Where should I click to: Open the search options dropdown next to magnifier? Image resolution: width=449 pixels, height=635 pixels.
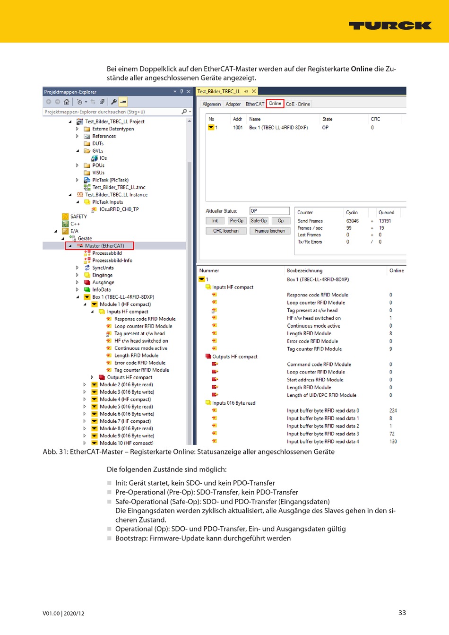[190, 112]
